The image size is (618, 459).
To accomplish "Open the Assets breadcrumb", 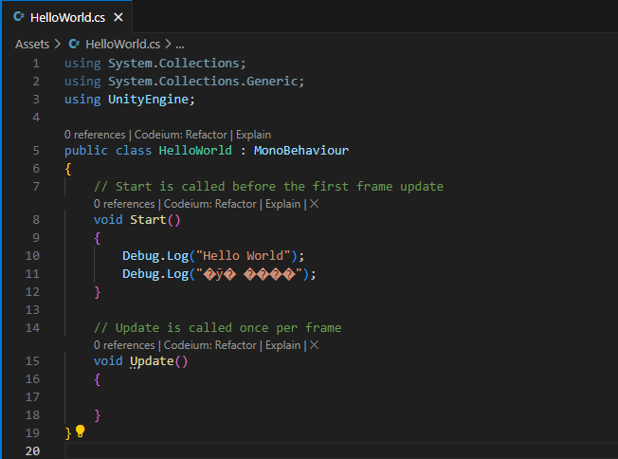I will pyautogui.click(x=32, y=45).
